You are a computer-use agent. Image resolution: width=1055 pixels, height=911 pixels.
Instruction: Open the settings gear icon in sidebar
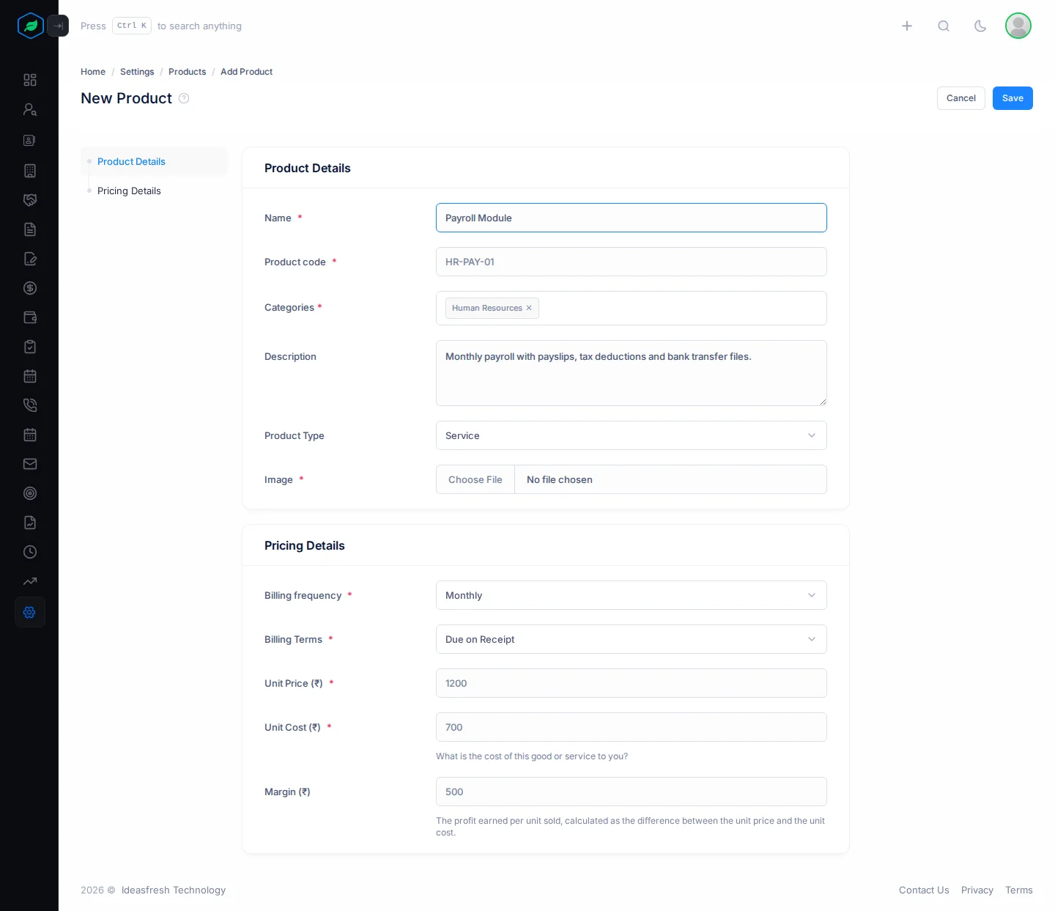pos(30,612)
